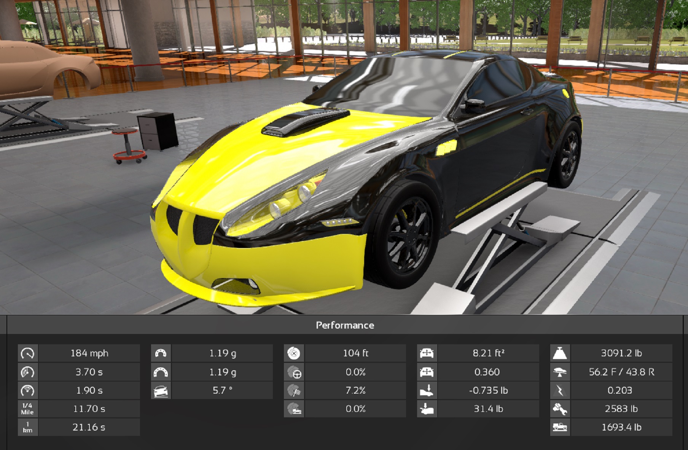The width and height of the screenshot is (688, 450).
Task: Click the body roll car icon
Action: tap(161, 390)
